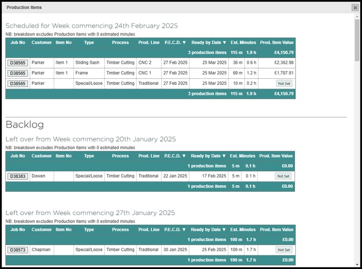Image resolution: width=362 pixels, height=269 pixels.
Task: Sort 24th February table by P.E.C.D.
Action: coord(175,43)
